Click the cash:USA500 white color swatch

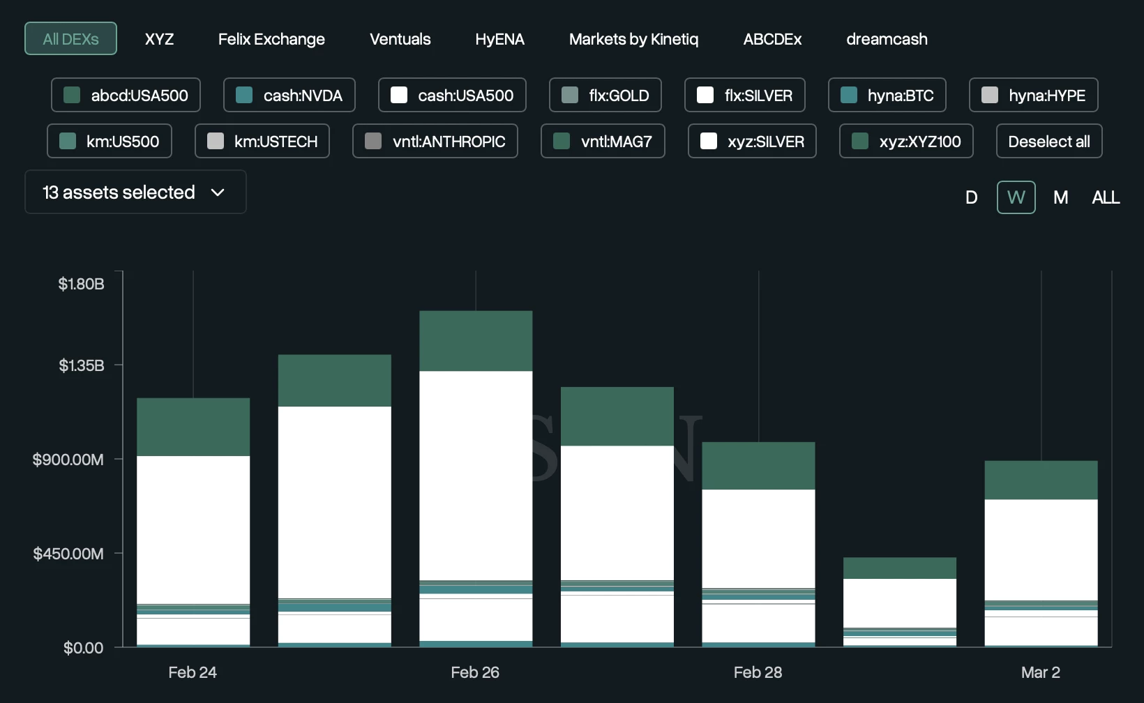pos(399,95)
